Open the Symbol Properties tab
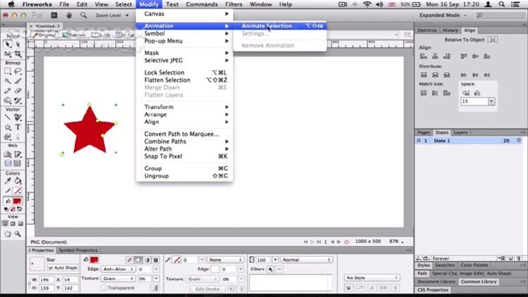The height and width of the screenshot is (297, 528). click(x=77, y=250)
